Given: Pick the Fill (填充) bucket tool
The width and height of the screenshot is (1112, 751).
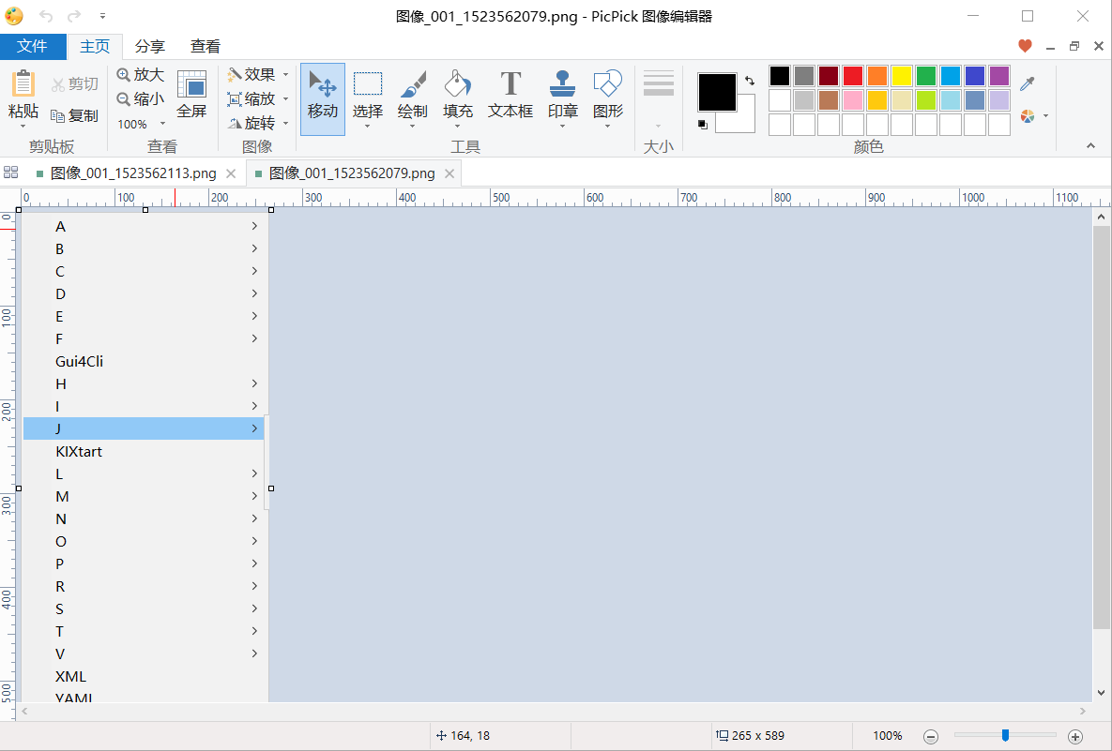Looking at the screenshot, I should tap(458, 98).
